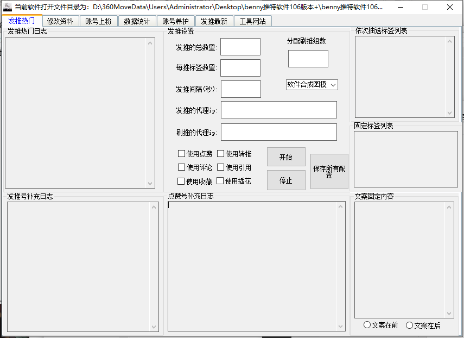Select the 文案在前 radio button

click(367, 325)
